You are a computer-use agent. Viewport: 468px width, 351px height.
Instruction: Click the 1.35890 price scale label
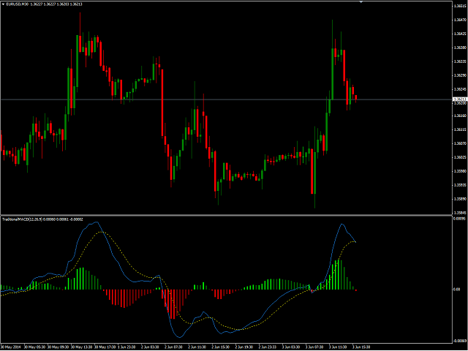click(460, 199)
